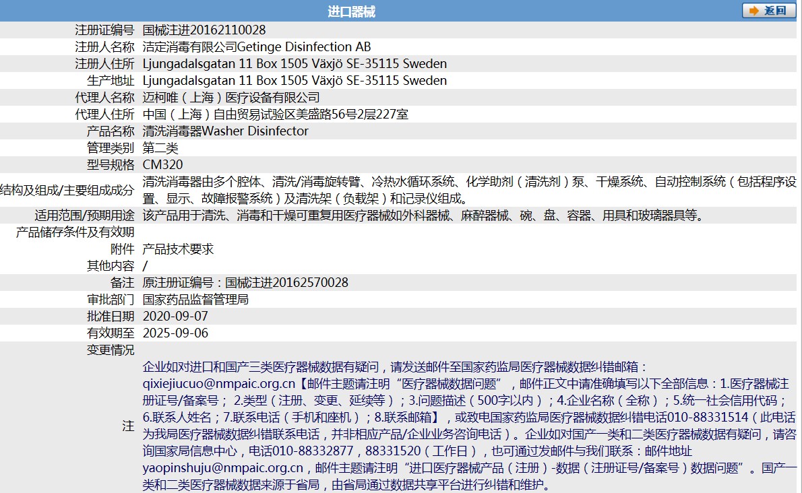Screen dimensions: 802x493
Task: Click the 变更情况 label
Action: pos(111,350)
